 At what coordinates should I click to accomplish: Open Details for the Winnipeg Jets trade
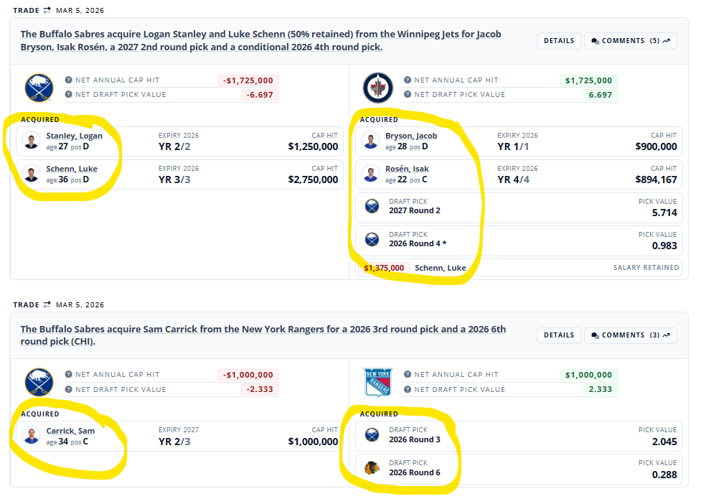pos(558,41)
